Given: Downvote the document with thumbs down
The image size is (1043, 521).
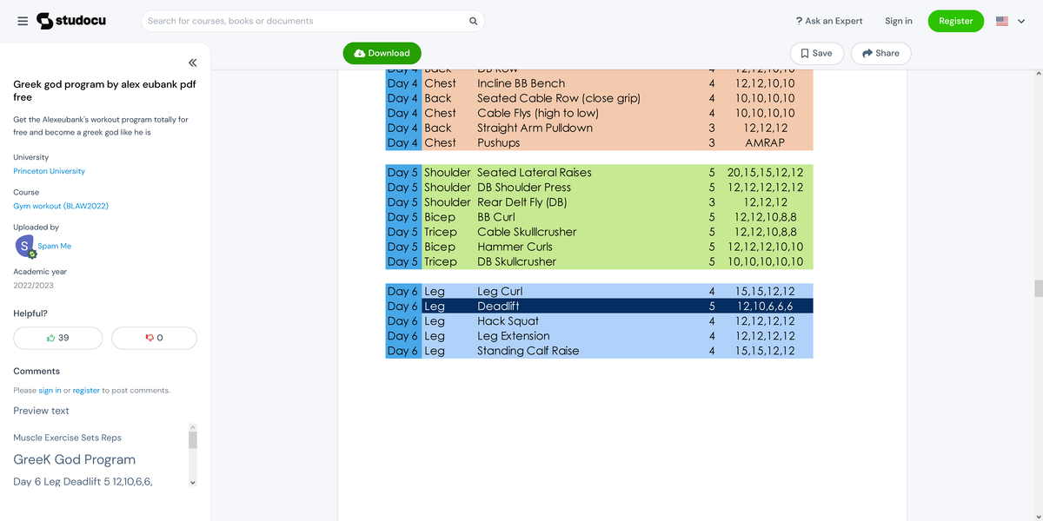Looking at the screenshot, I should [x=154, y=338].
